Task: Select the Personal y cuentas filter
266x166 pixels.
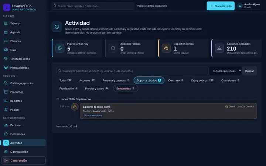Action: point(116,80)
